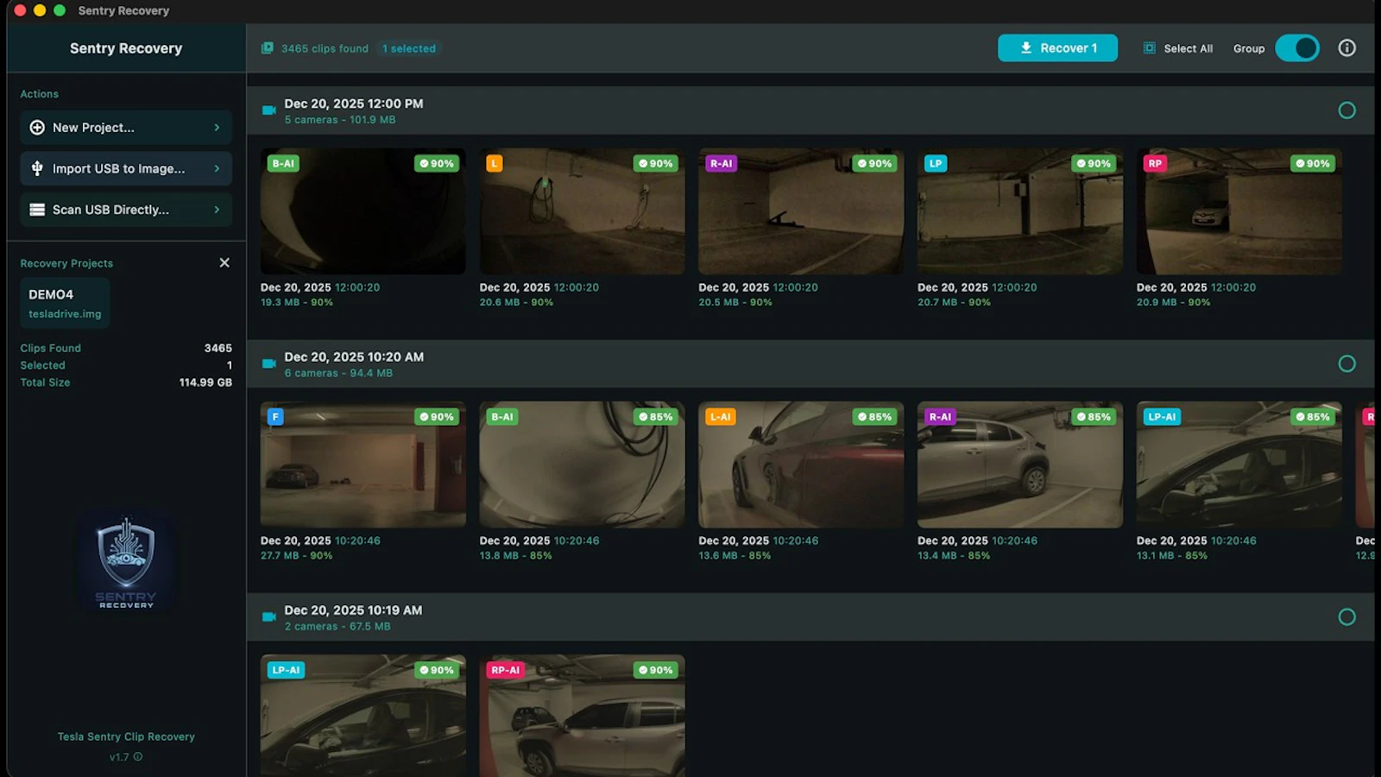This screenshot has height=777, width=1381.
Task: Open the RP-AI clip in the 10:19 AM group
Action: pos(582,716)
